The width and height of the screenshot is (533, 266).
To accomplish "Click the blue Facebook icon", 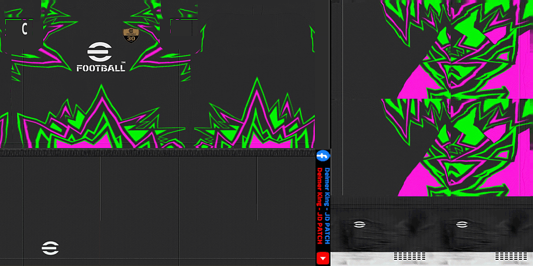I will [x=323, y=156].
